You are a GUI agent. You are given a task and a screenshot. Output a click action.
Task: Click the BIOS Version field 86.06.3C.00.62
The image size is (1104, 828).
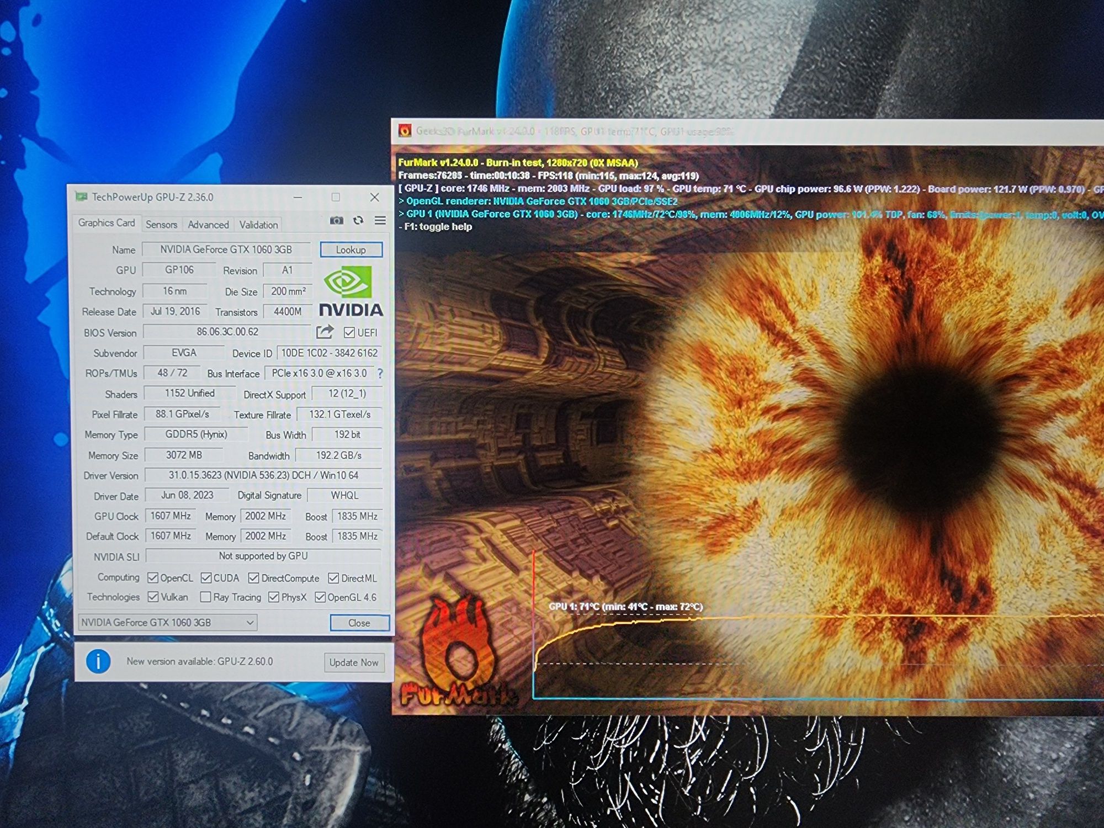click(227, 332)
